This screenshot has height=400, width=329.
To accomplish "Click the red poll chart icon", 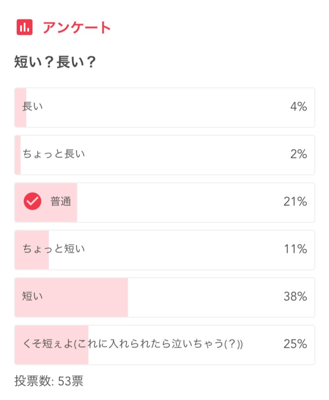I will (x=24, y=27).
